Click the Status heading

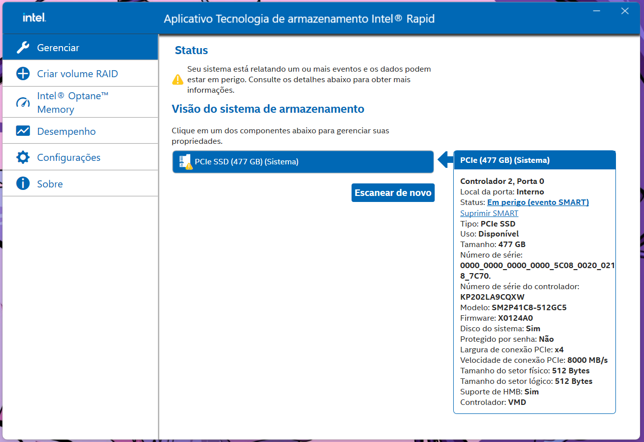tap(191, 50)
